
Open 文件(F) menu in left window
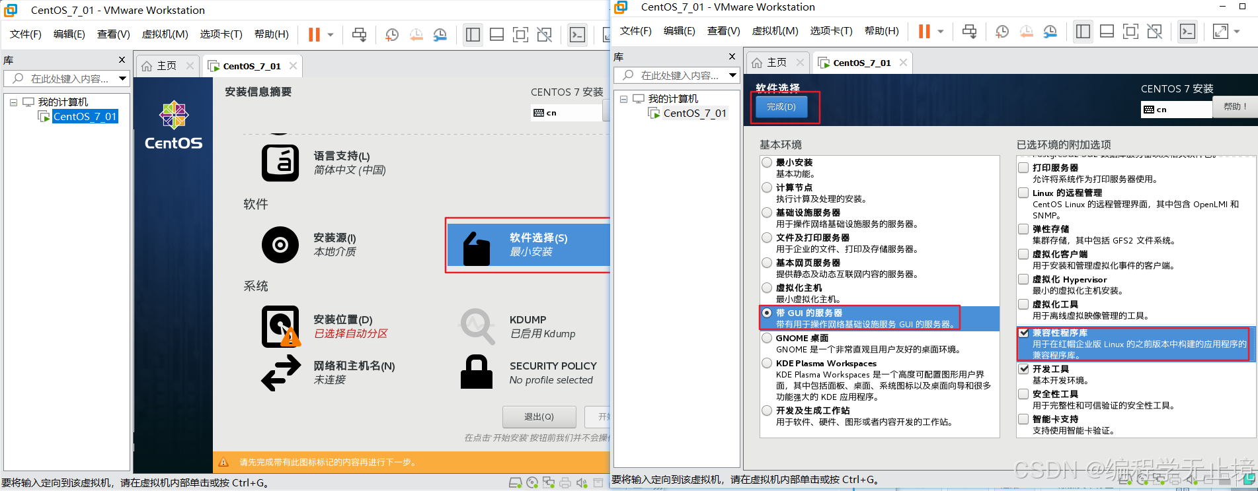(25, 34)
